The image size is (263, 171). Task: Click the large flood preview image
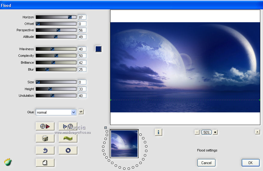(x=185, y=67)
